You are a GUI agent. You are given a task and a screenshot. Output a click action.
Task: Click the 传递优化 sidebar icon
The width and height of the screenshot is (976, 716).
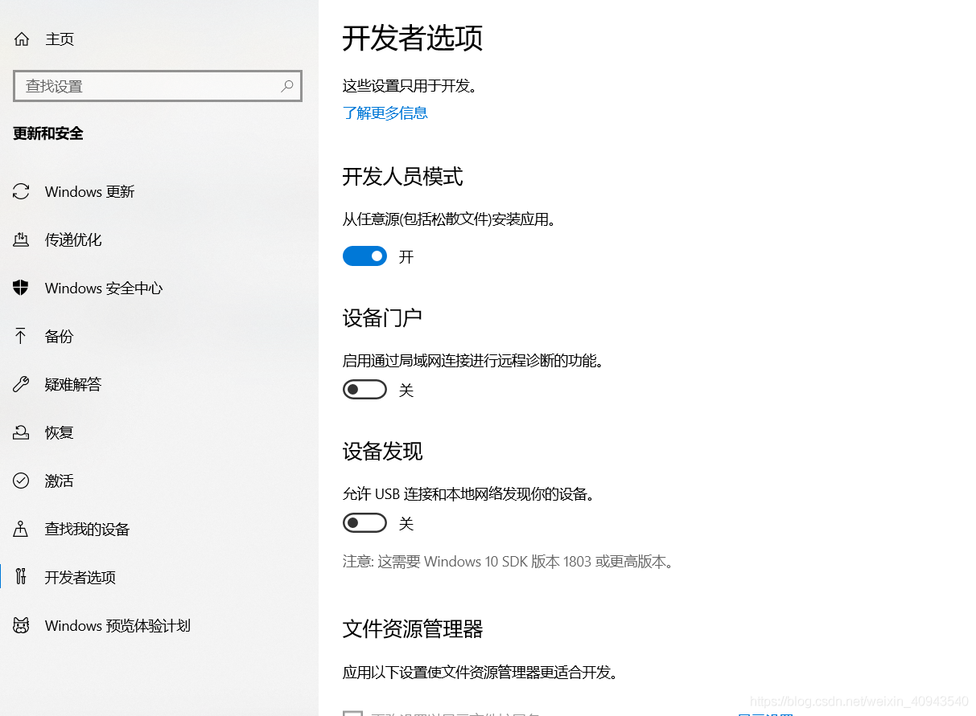pos(21,239)
